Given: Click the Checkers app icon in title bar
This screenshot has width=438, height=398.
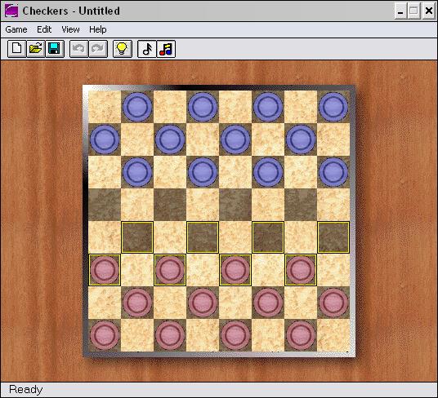Looking at the screenshot, I should tap(11, 11).
